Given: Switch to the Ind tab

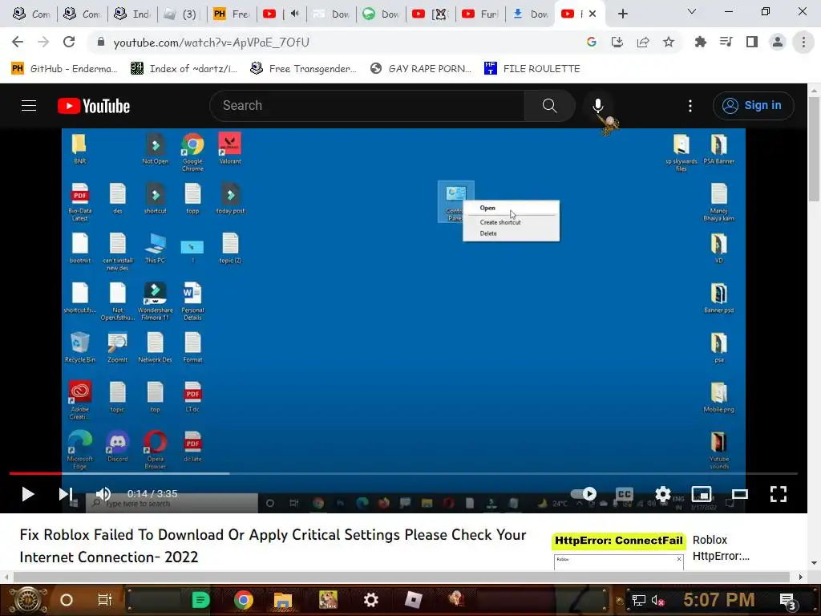Looking at the screenshot, I should pos(132,14).
